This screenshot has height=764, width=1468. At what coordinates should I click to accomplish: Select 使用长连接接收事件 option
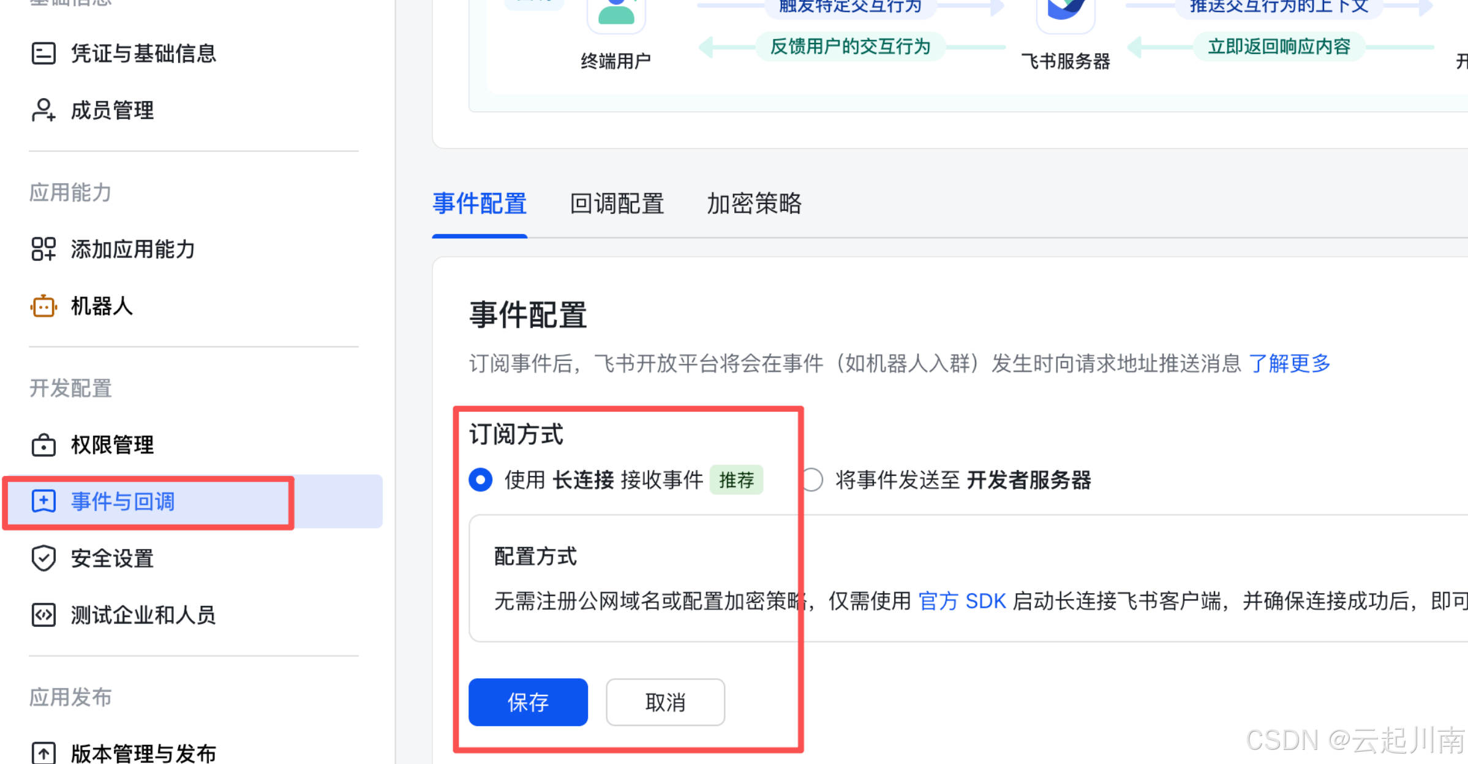pyautogui.click(x=480, y=480)
